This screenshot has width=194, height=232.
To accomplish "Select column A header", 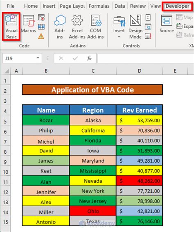I will [x=16, y=71].
